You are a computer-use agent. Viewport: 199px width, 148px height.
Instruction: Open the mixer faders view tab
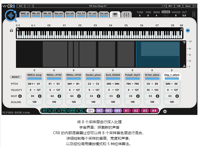(126, 15)
